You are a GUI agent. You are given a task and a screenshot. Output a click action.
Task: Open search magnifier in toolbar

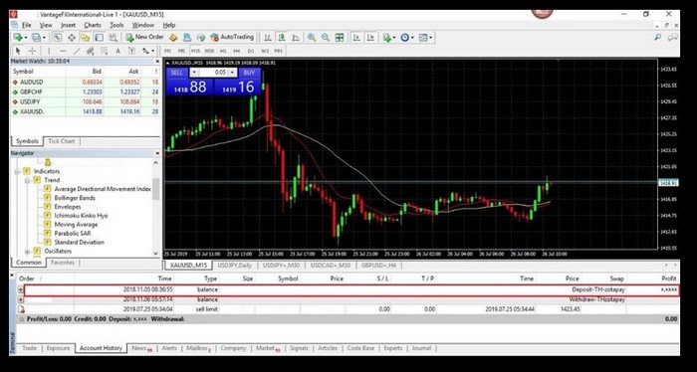[657, 38]
